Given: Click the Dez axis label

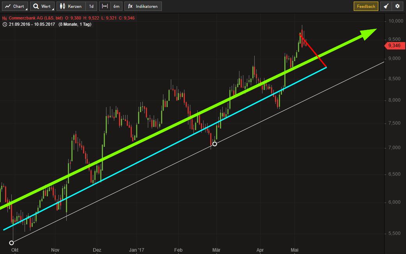Looking at the screenshot, I should (x=97, y=250).
